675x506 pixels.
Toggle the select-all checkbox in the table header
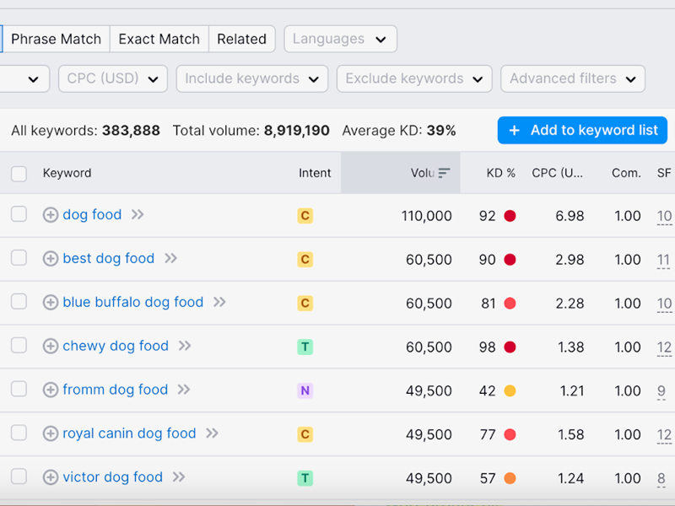[19, 173]
